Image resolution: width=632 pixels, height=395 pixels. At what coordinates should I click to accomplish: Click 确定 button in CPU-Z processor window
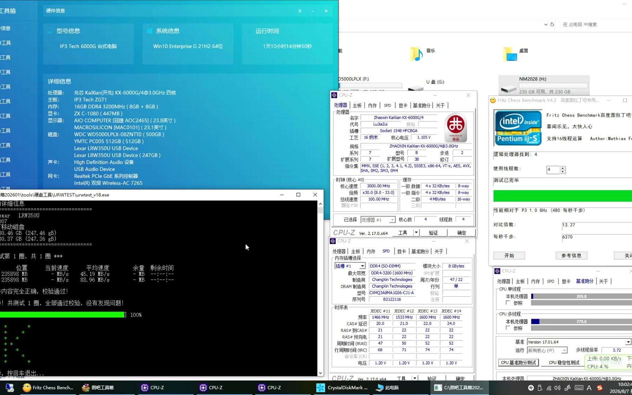coord(461,233)
